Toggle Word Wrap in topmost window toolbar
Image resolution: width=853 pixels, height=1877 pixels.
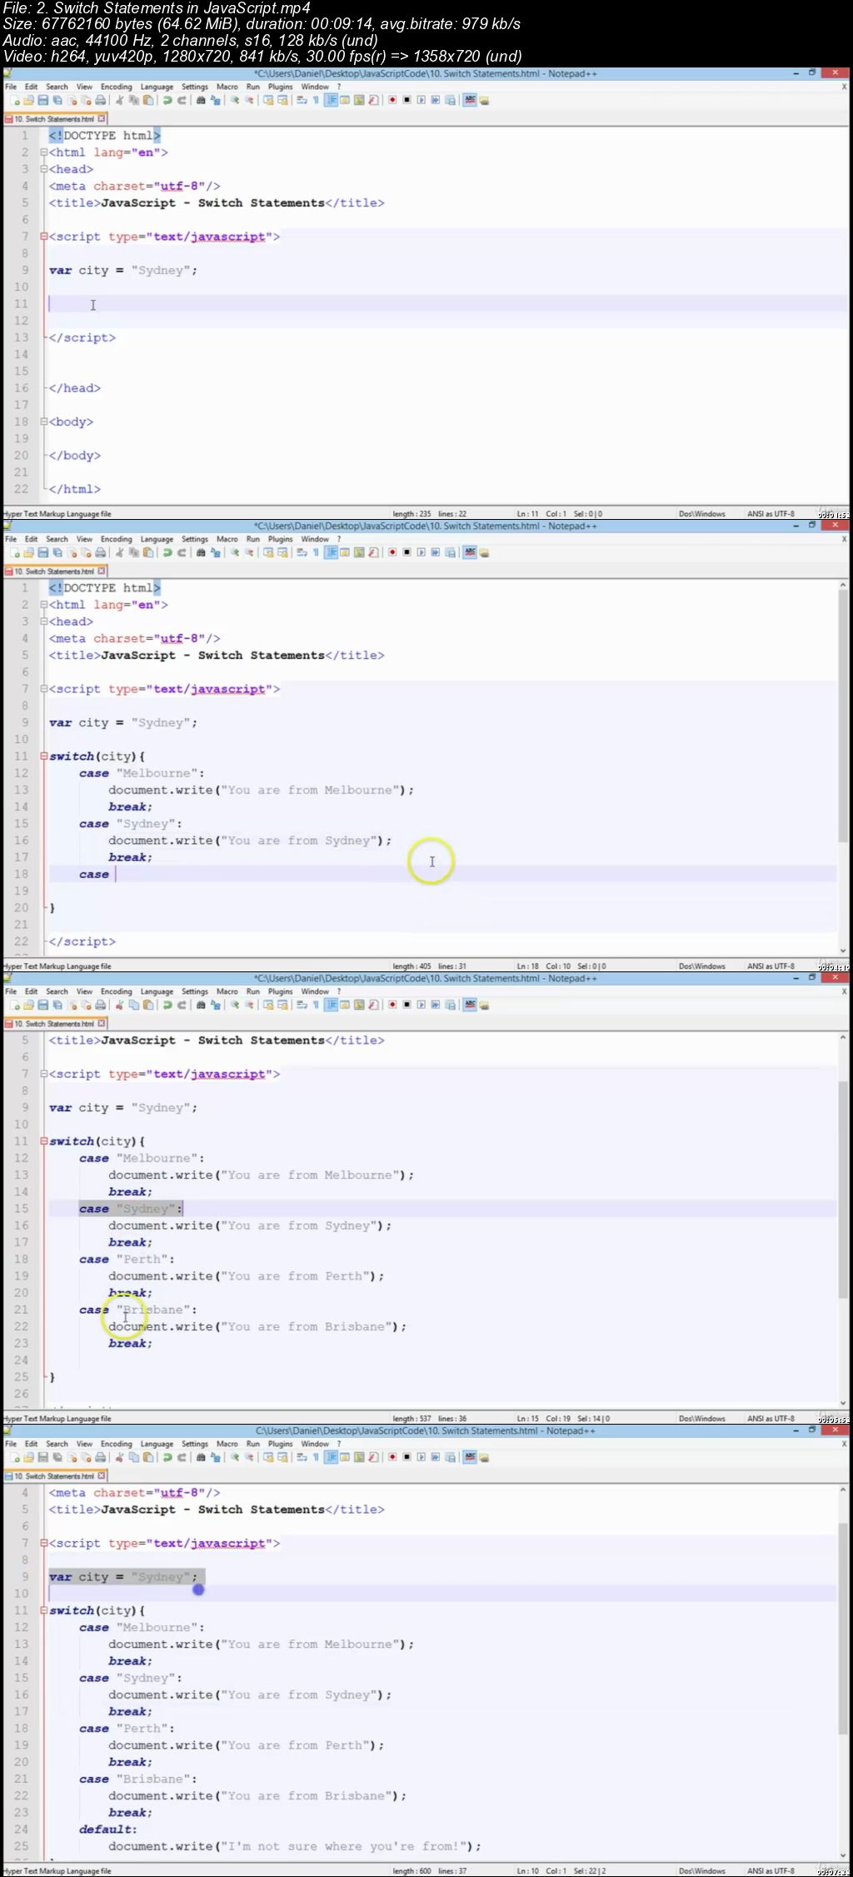(x=302, y=100)
